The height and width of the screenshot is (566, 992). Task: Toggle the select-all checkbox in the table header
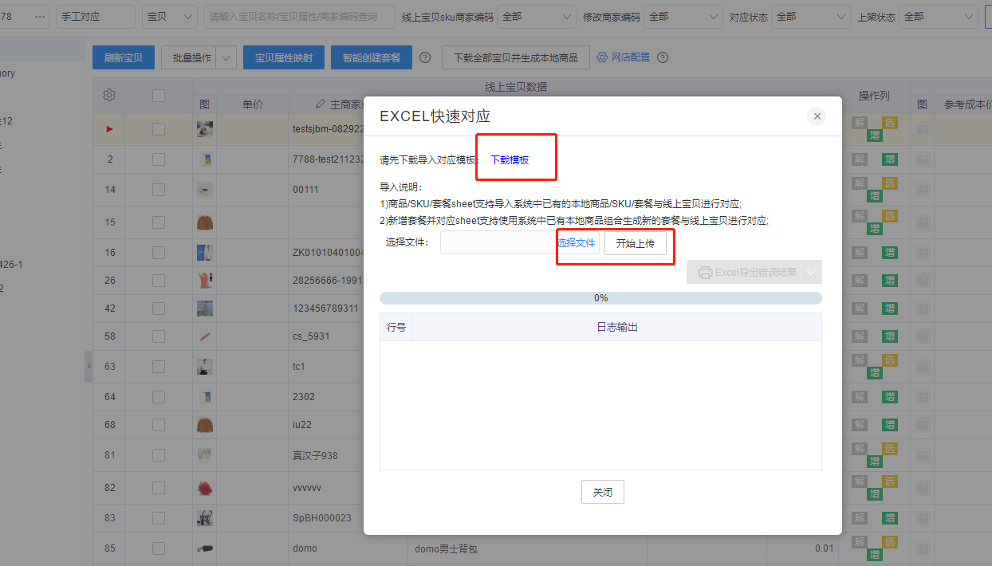click(159, 96)
